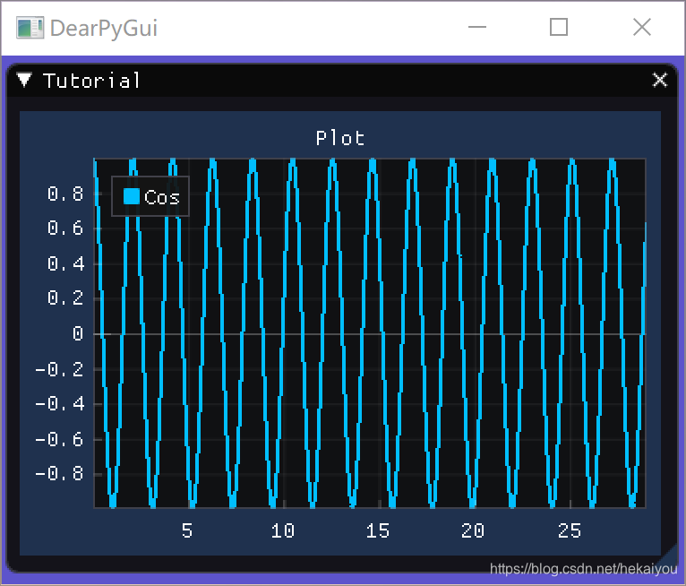This screenshot has width=686, height=586.
Task: Click the y-axis label 0.4
Action: click(x=66, y=264)
